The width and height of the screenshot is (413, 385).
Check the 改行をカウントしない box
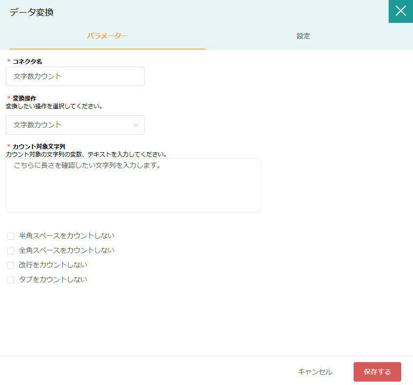[x=11, y=265]
